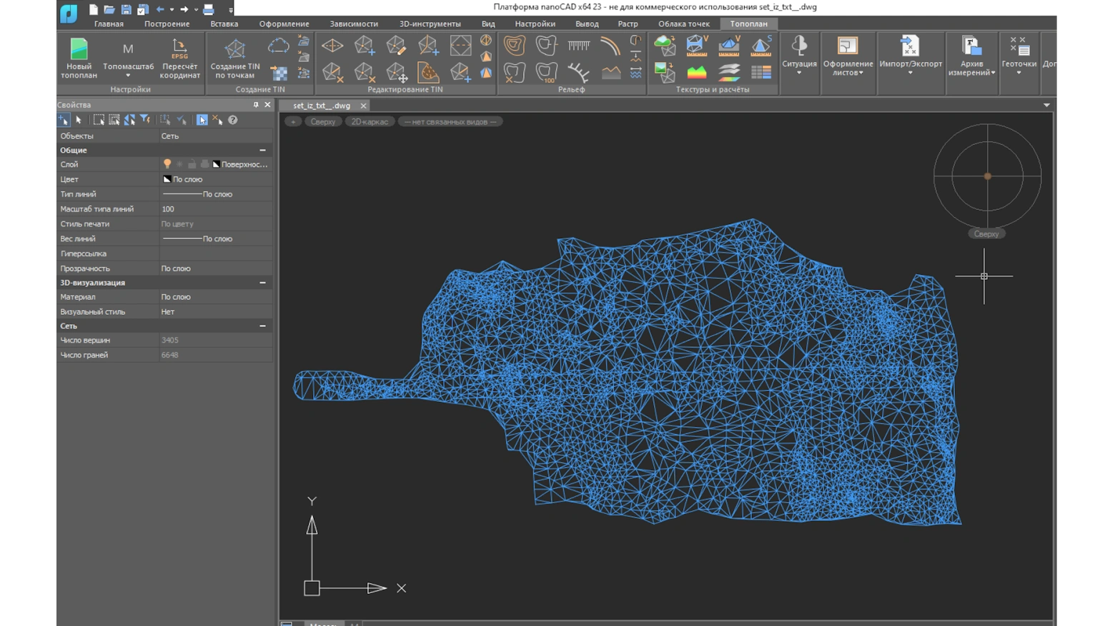Click the Save icon in quick access

click(x=126, y=9)
